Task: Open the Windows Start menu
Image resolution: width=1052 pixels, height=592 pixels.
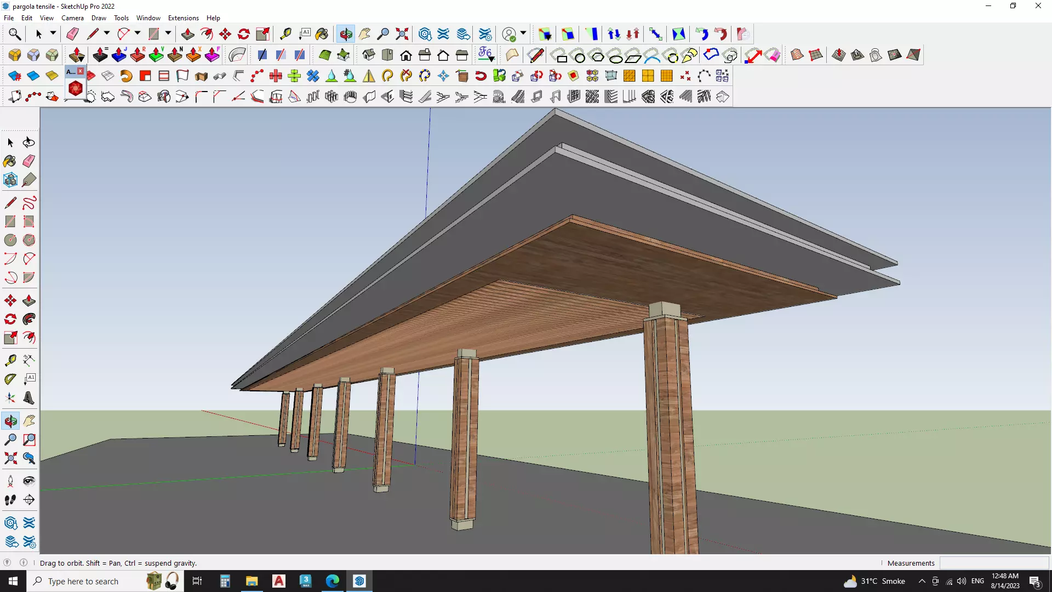Action: point(13,581)
